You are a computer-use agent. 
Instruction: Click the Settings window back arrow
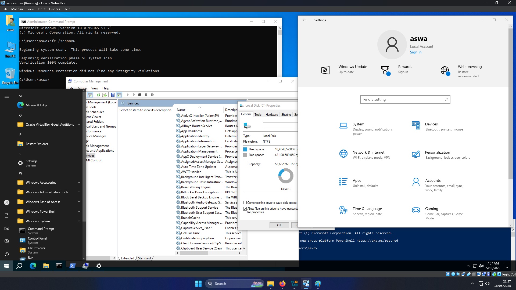tap(304, 20)
